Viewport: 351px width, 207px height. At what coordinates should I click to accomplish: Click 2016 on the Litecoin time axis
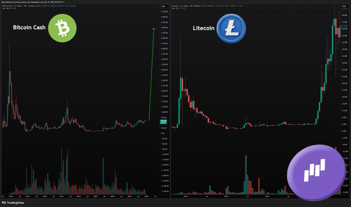[x=268, y=196]
